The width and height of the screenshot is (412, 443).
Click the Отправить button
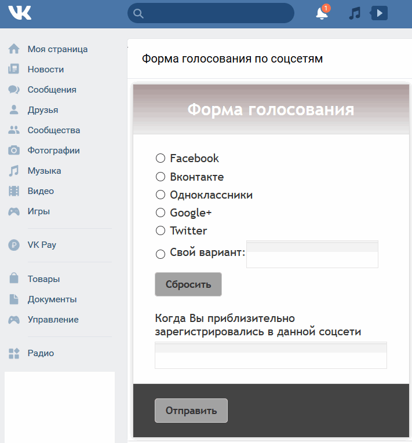tap(191, 411)
